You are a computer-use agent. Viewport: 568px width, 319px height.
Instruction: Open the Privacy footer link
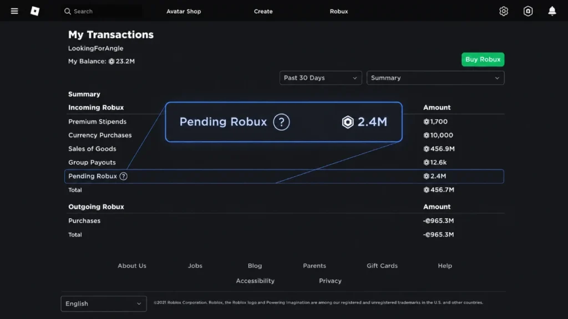[330, 281]
